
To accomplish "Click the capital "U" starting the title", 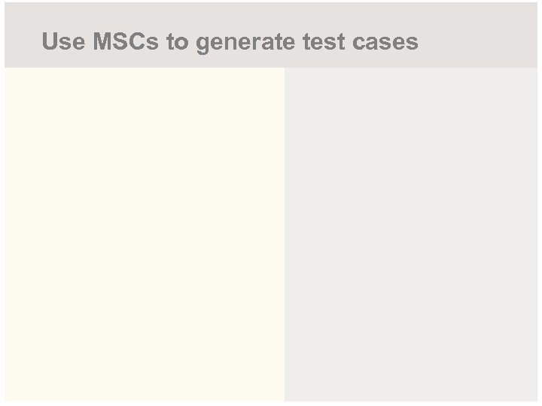I will point(50,42).
